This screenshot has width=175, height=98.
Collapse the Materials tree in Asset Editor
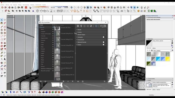(x=39, y=27)
